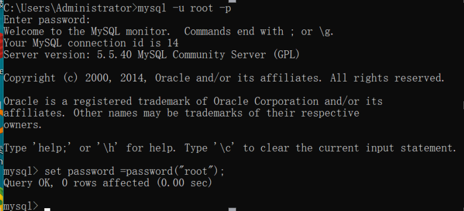The width and height of the screenshot is (464, 211).
Task: Click the "mysql -u root -p" command text
Action: pyautogui.click(x=184, y=8)
